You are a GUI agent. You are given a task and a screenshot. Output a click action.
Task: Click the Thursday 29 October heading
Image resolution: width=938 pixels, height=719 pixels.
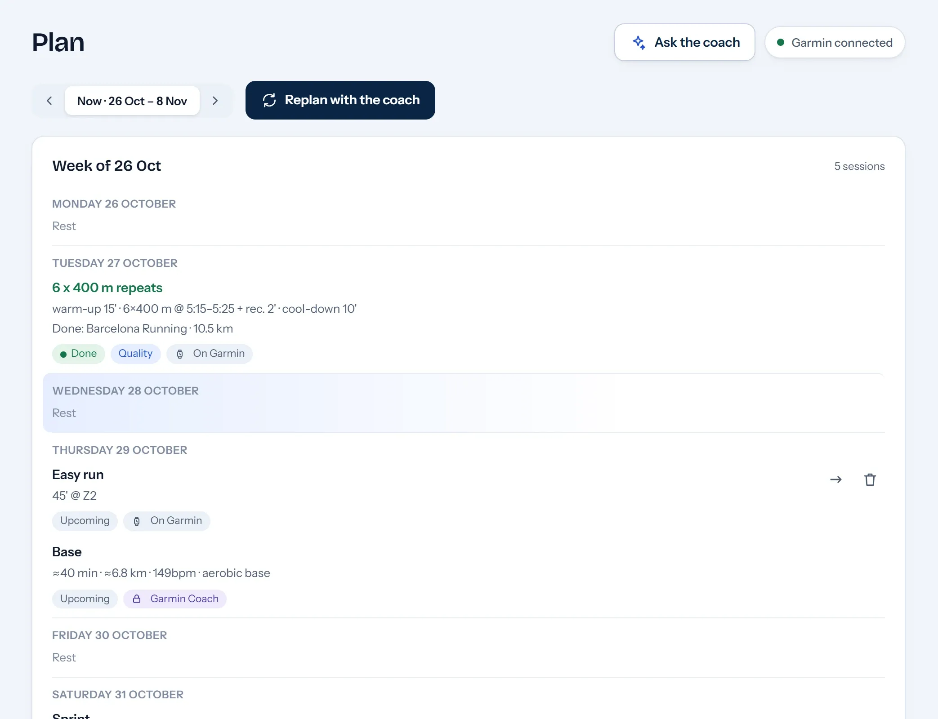pyautogui.click(x=120, y=450)
